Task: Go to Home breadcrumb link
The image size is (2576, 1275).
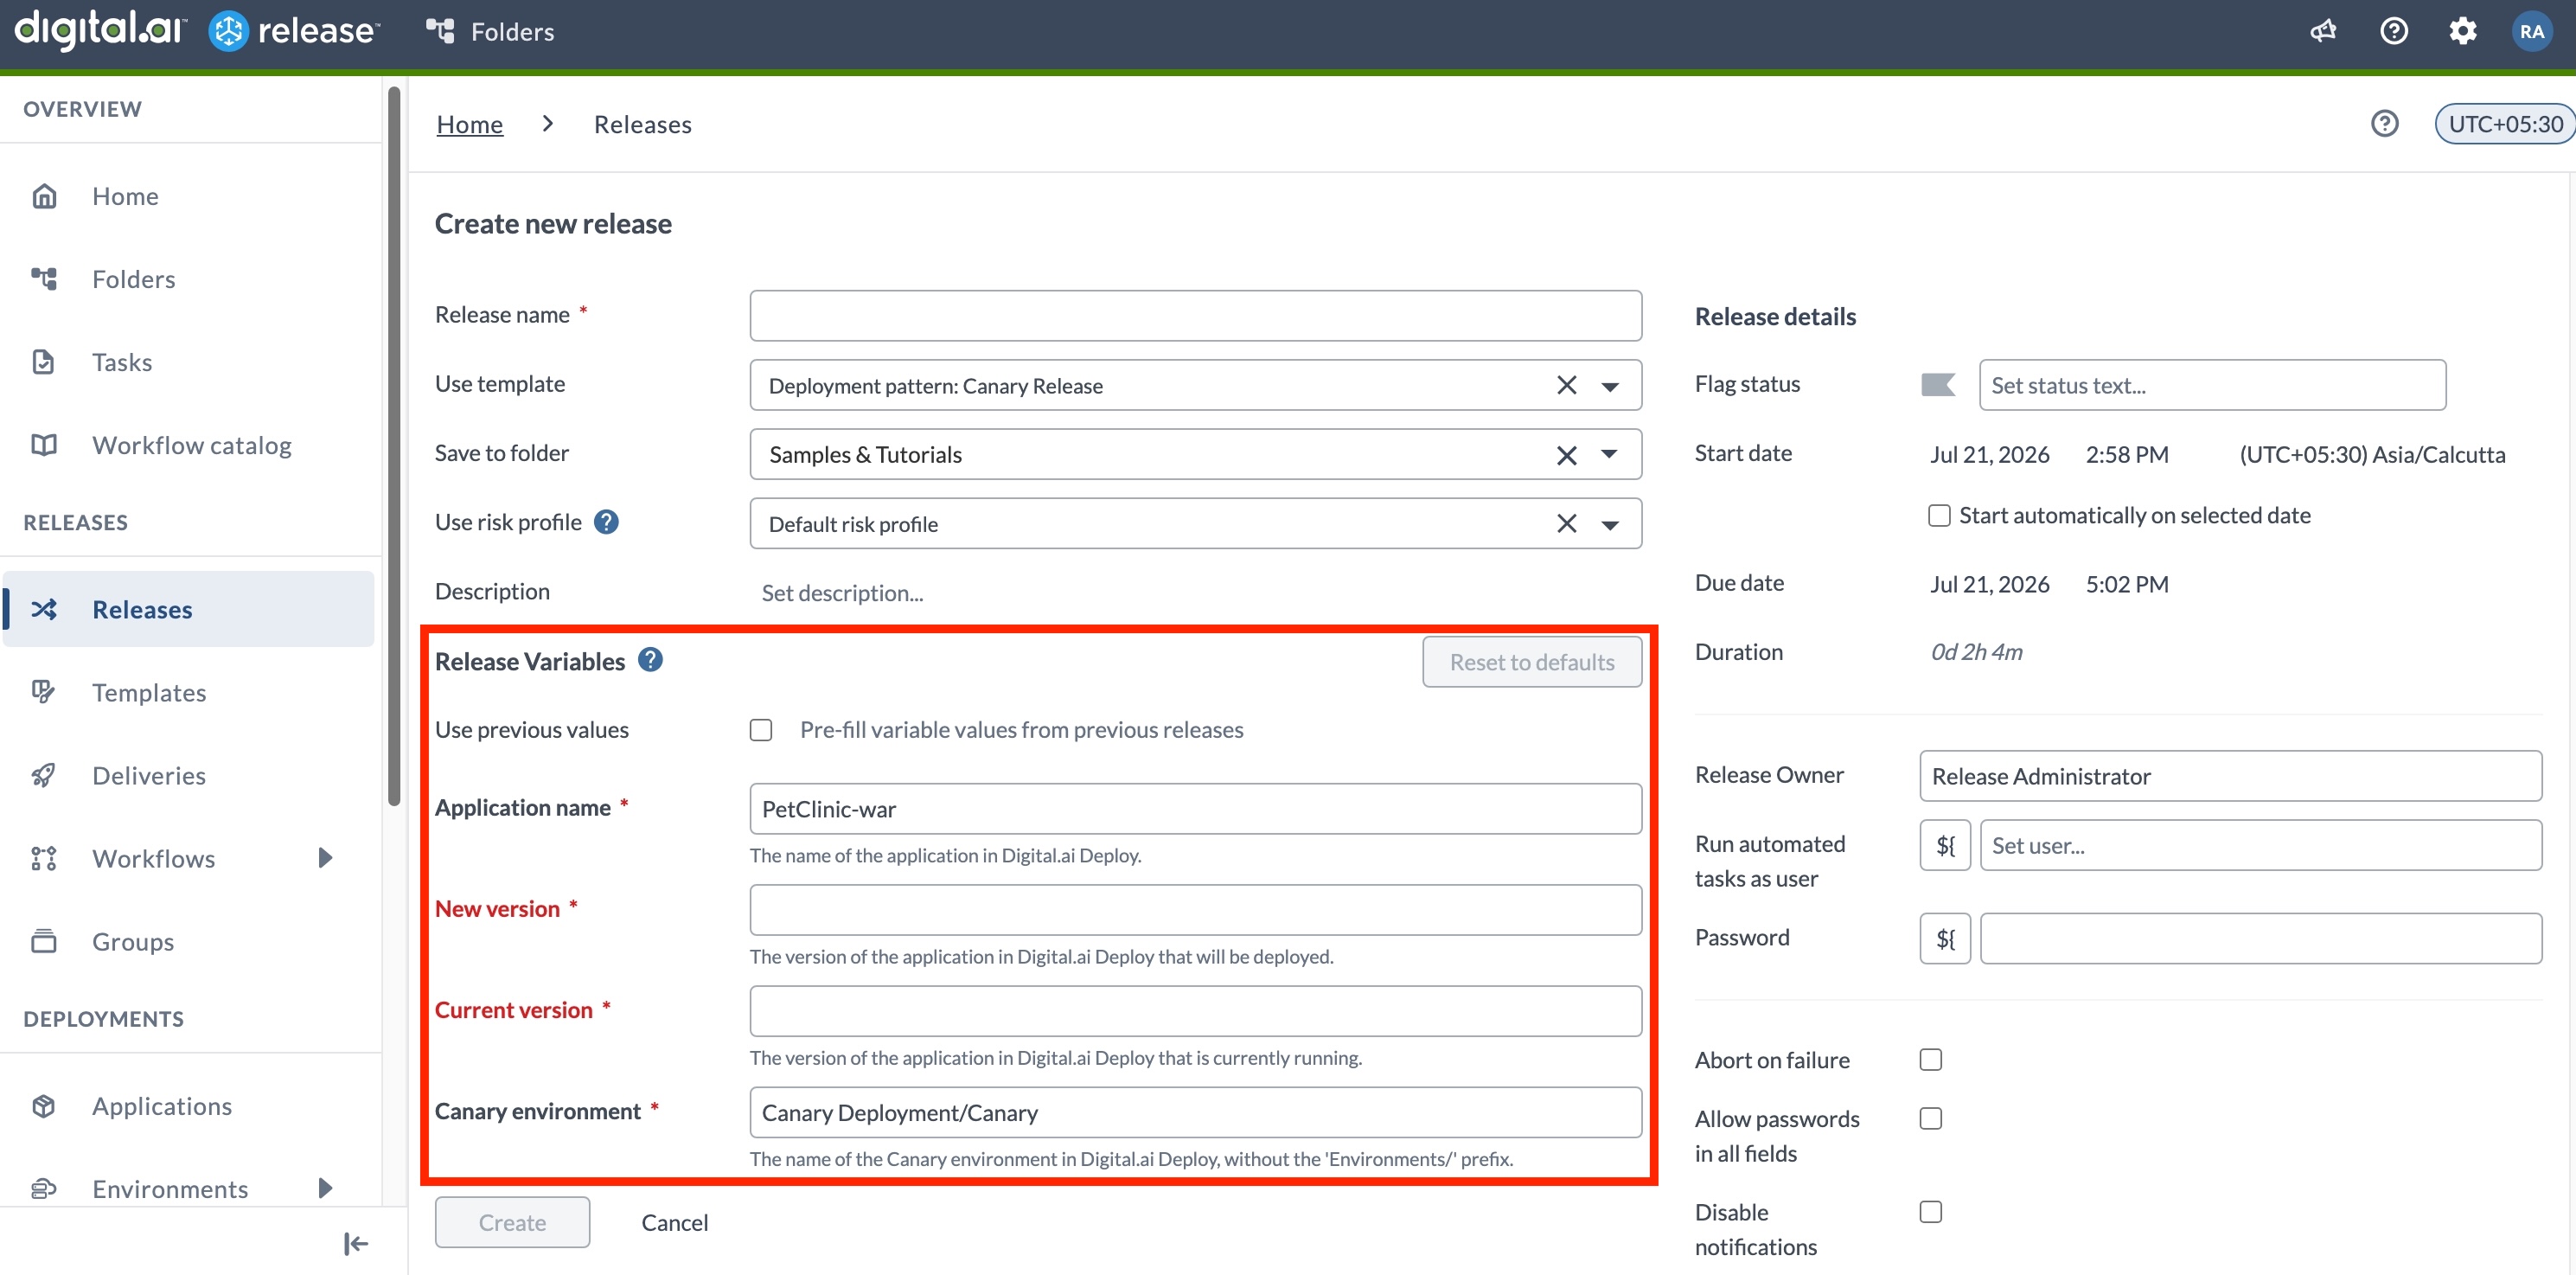Action: (469, 124)
